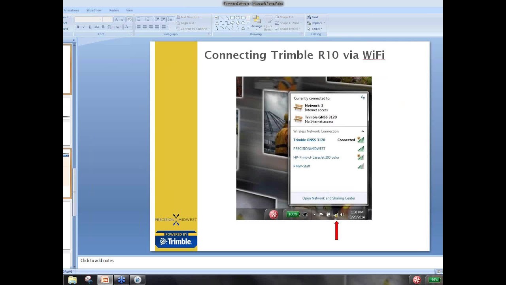Select the Rounded Rectangle shape in gallery
Screen dimensions: 506x285
[243, 18]
